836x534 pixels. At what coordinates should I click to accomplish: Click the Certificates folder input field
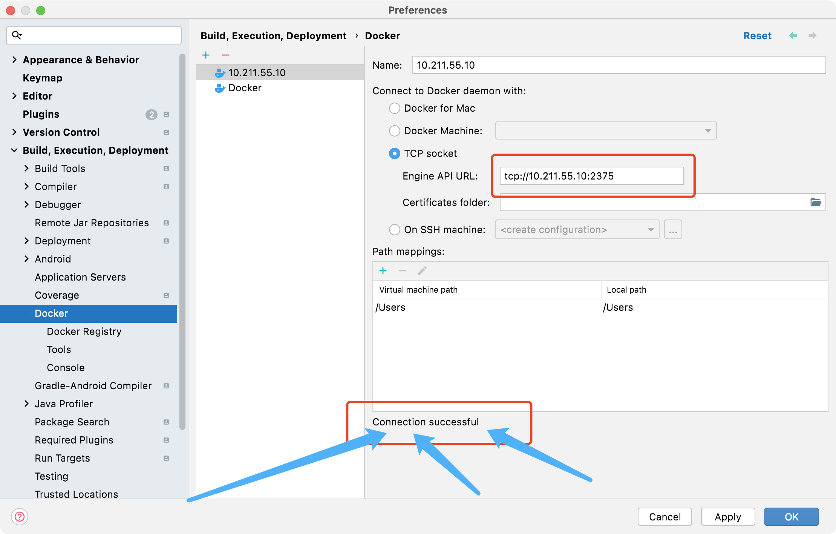click(x=663, y=202)
